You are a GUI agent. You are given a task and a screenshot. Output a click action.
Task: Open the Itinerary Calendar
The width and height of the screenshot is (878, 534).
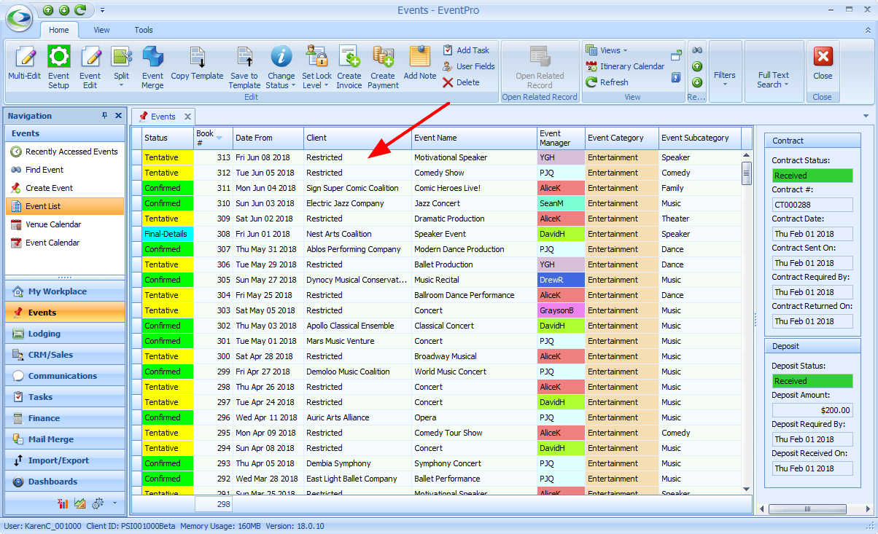coord(626,66)
